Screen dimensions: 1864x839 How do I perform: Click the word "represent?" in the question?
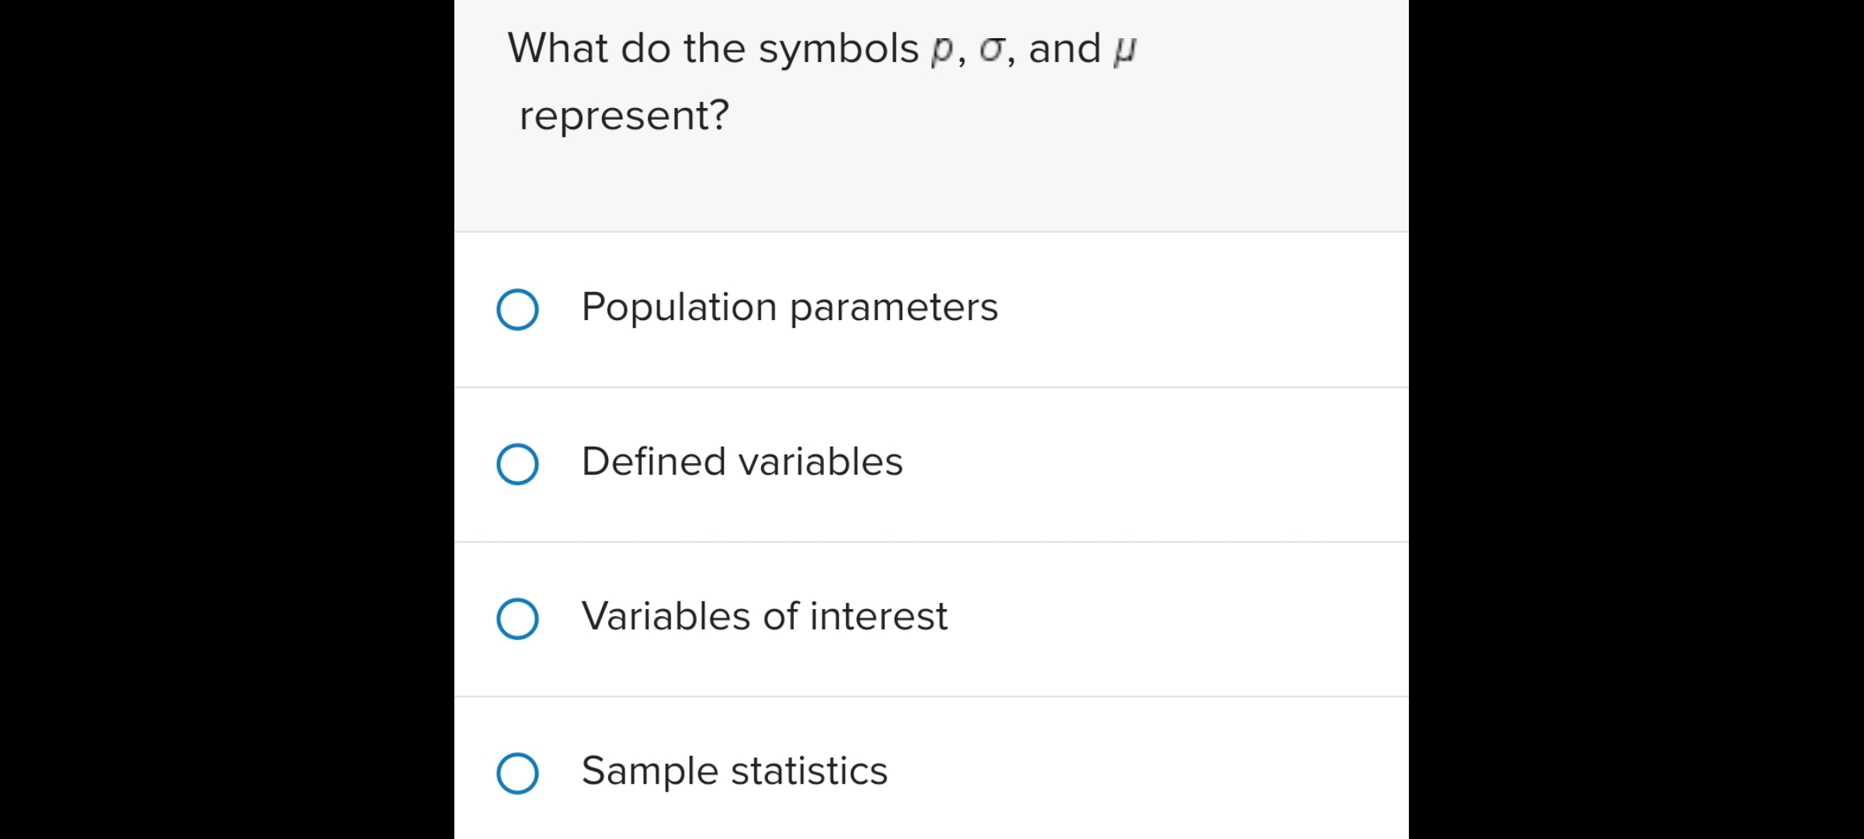[x=624, y=116]
